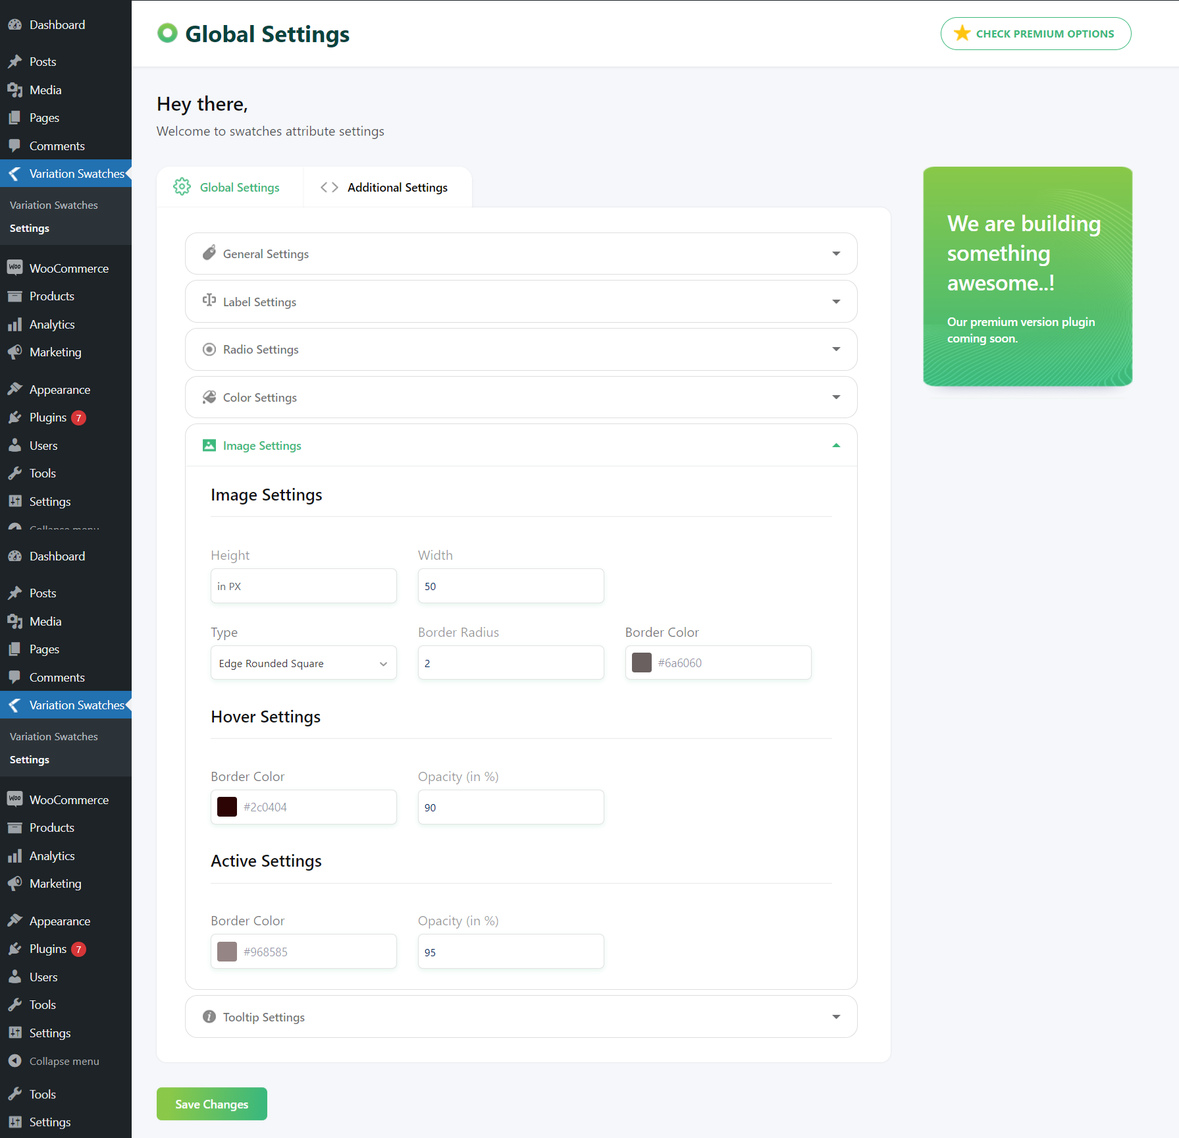Image resolution: width=1179 pixels, height=1138 pixels.
Task: Click the topmost Appearance brush icon
Action: (x=14, y=389)
